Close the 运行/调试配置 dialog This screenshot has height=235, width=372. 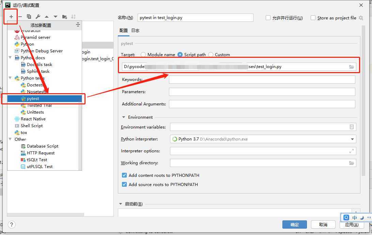[x=361, y=5]
